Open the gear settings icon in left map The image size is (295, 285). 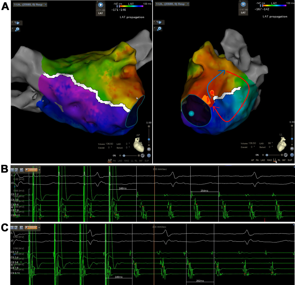point(17,29)
